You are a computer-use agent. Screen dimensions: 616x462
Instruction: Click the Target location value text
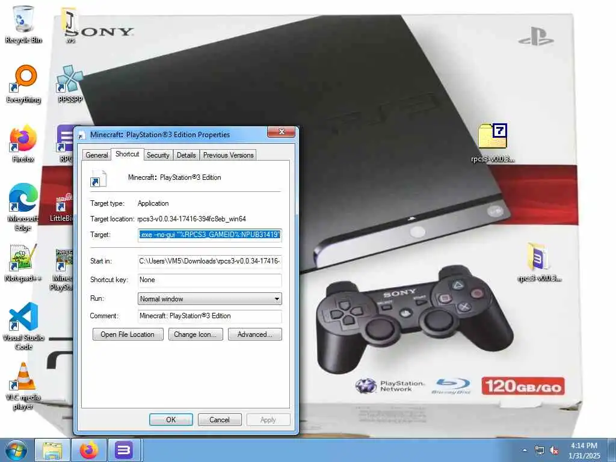[192, 219]
